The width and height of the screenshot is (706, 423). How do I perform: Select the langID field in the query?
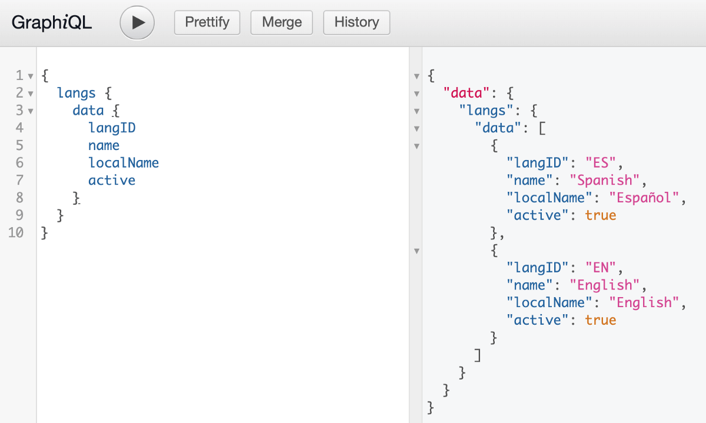point(112,128)
